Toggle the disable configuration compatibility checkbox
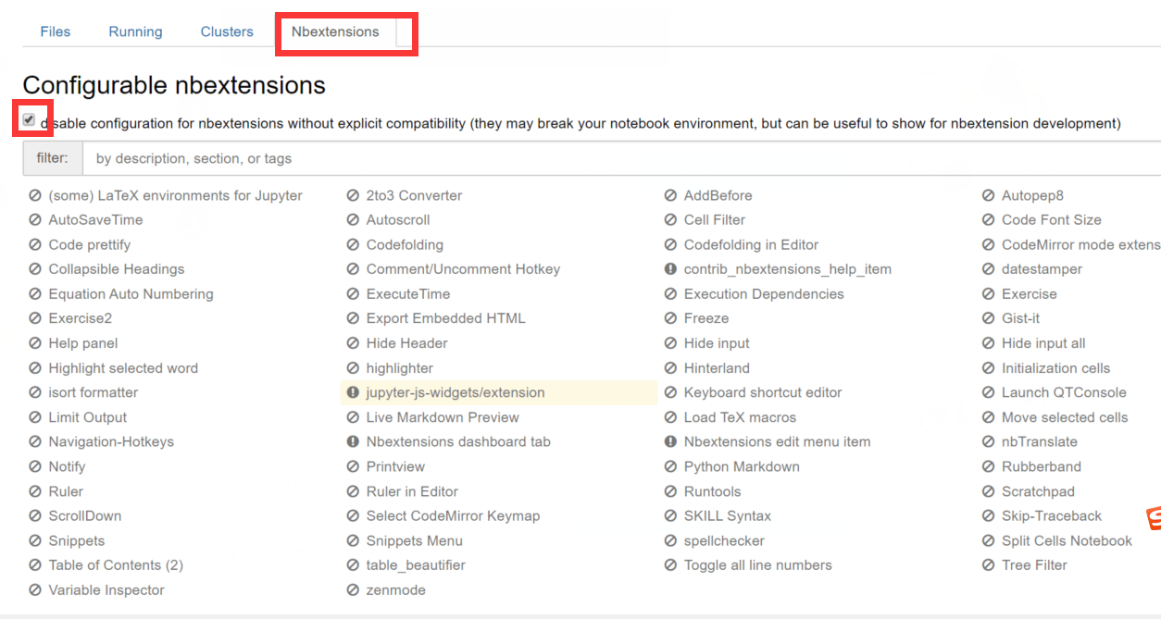This screenshot has height=619, width=1161. coord(29,120)
